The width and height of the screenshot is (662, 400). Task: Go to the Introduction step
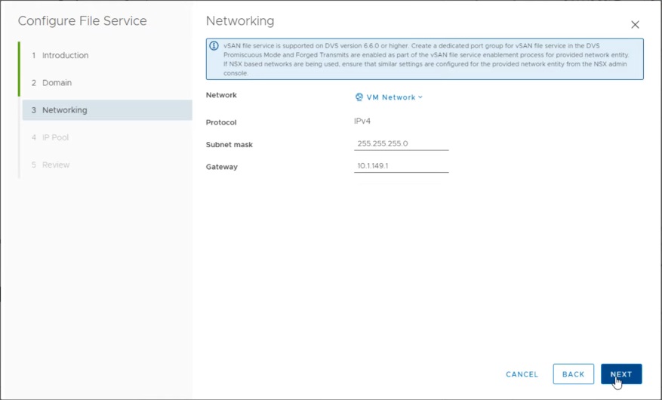pos(65,56)
